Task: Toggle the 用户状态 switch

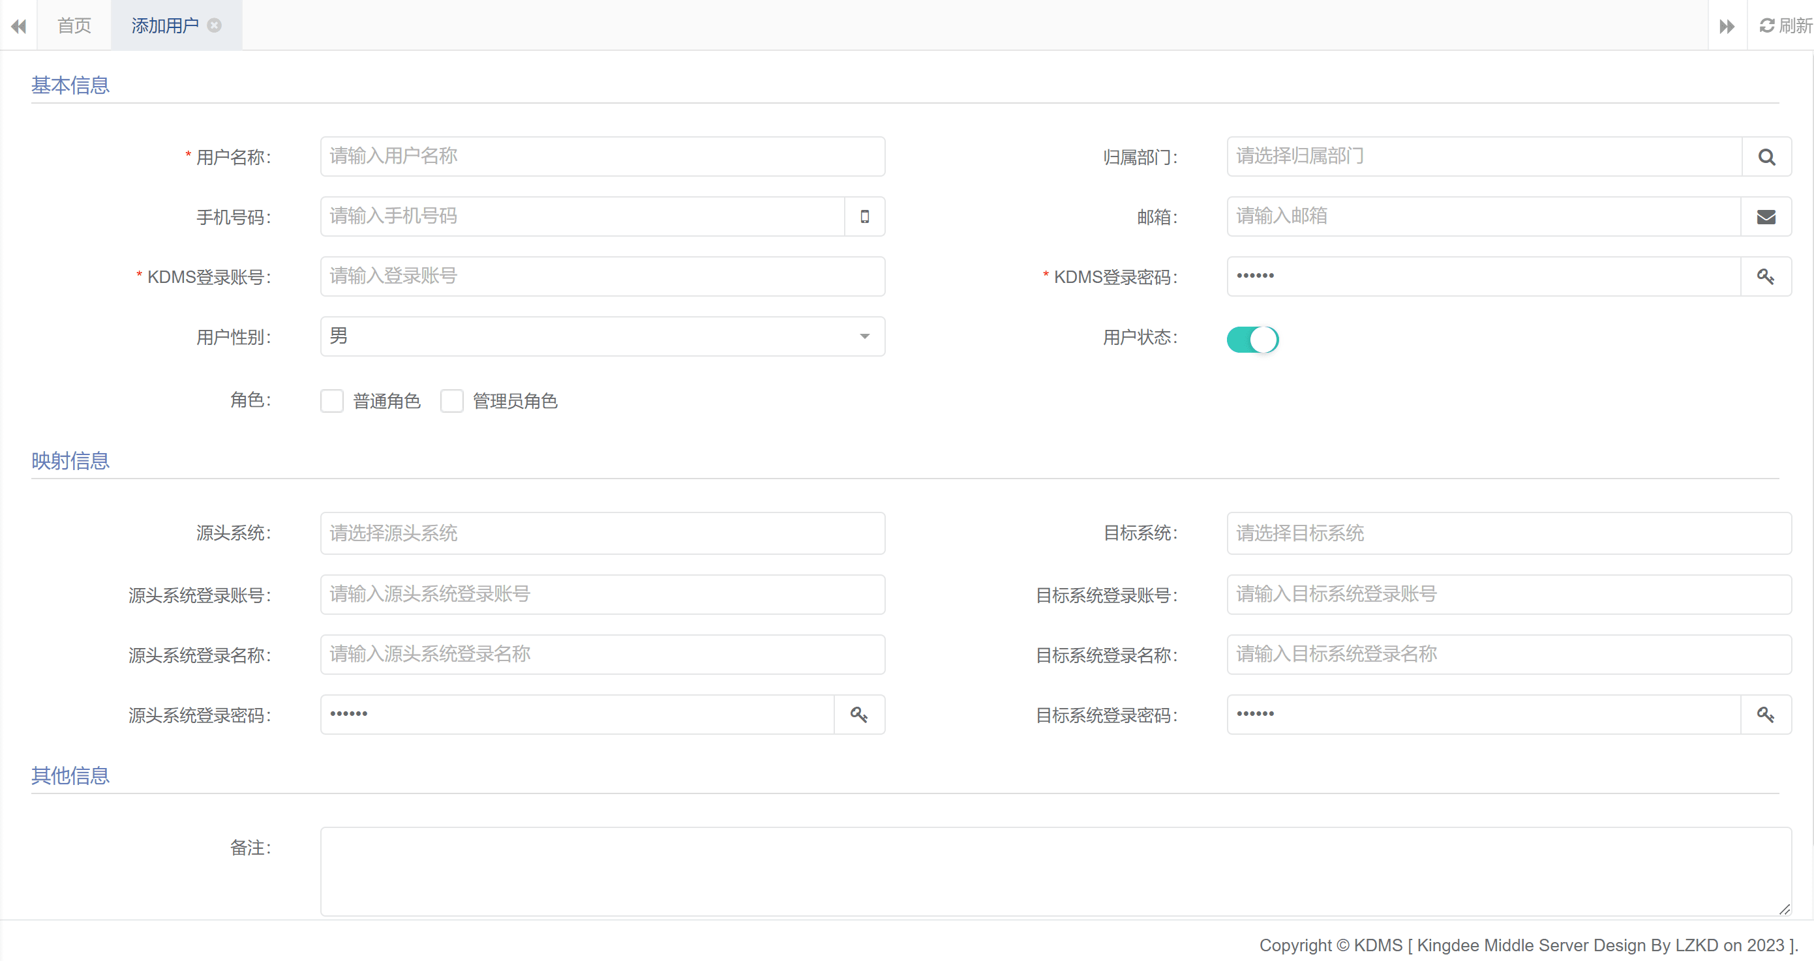Action: [x=1252, y=339]
